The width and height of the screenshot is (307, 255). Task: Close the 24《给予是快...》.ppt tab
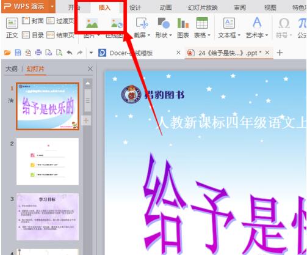[x=267, y=53]
